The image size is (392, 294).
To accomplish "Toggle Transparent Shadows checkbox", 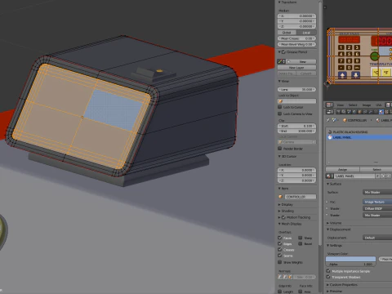I will click(x=328, y=277).
